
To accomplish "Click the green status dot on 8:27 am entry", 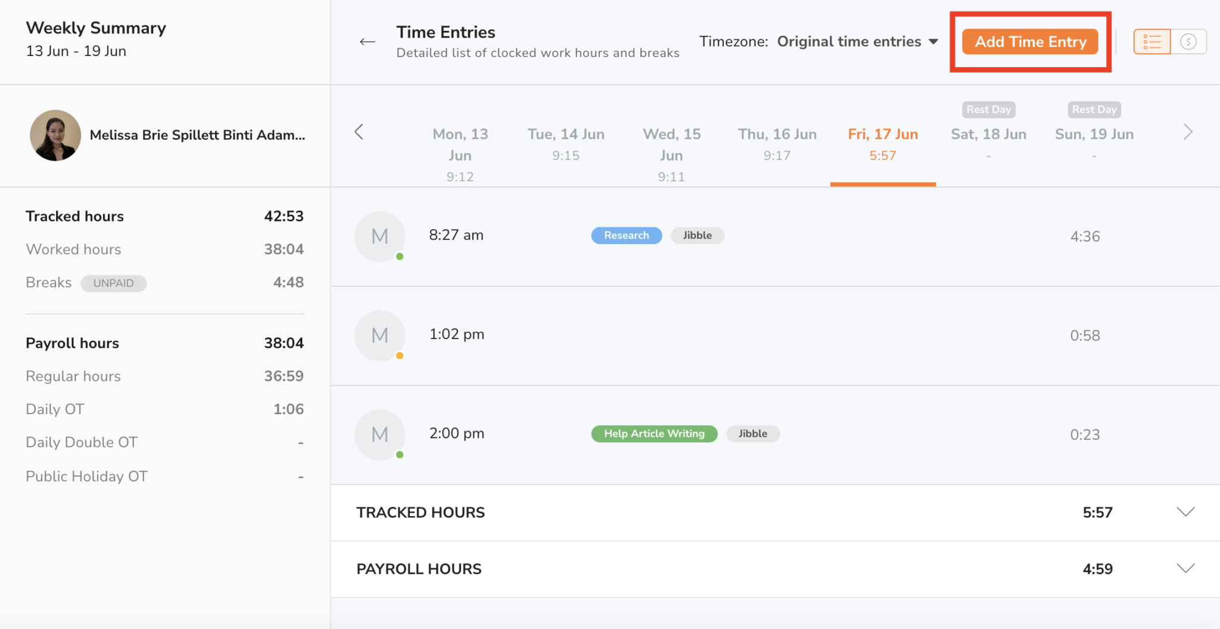I will point(400,255).
